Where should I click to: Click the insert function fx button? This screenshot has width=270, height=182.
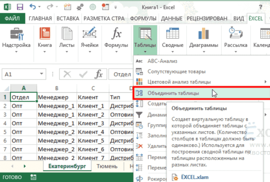(99, 74)
